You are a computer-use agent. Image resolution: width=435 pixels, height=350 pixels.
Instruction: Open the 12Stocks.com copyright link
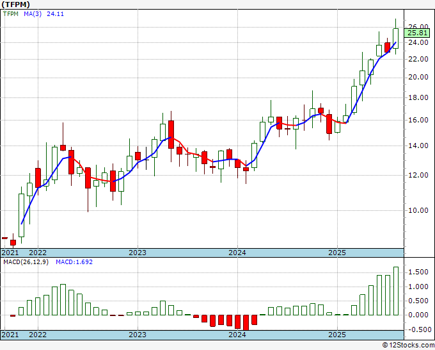(408, 346)
